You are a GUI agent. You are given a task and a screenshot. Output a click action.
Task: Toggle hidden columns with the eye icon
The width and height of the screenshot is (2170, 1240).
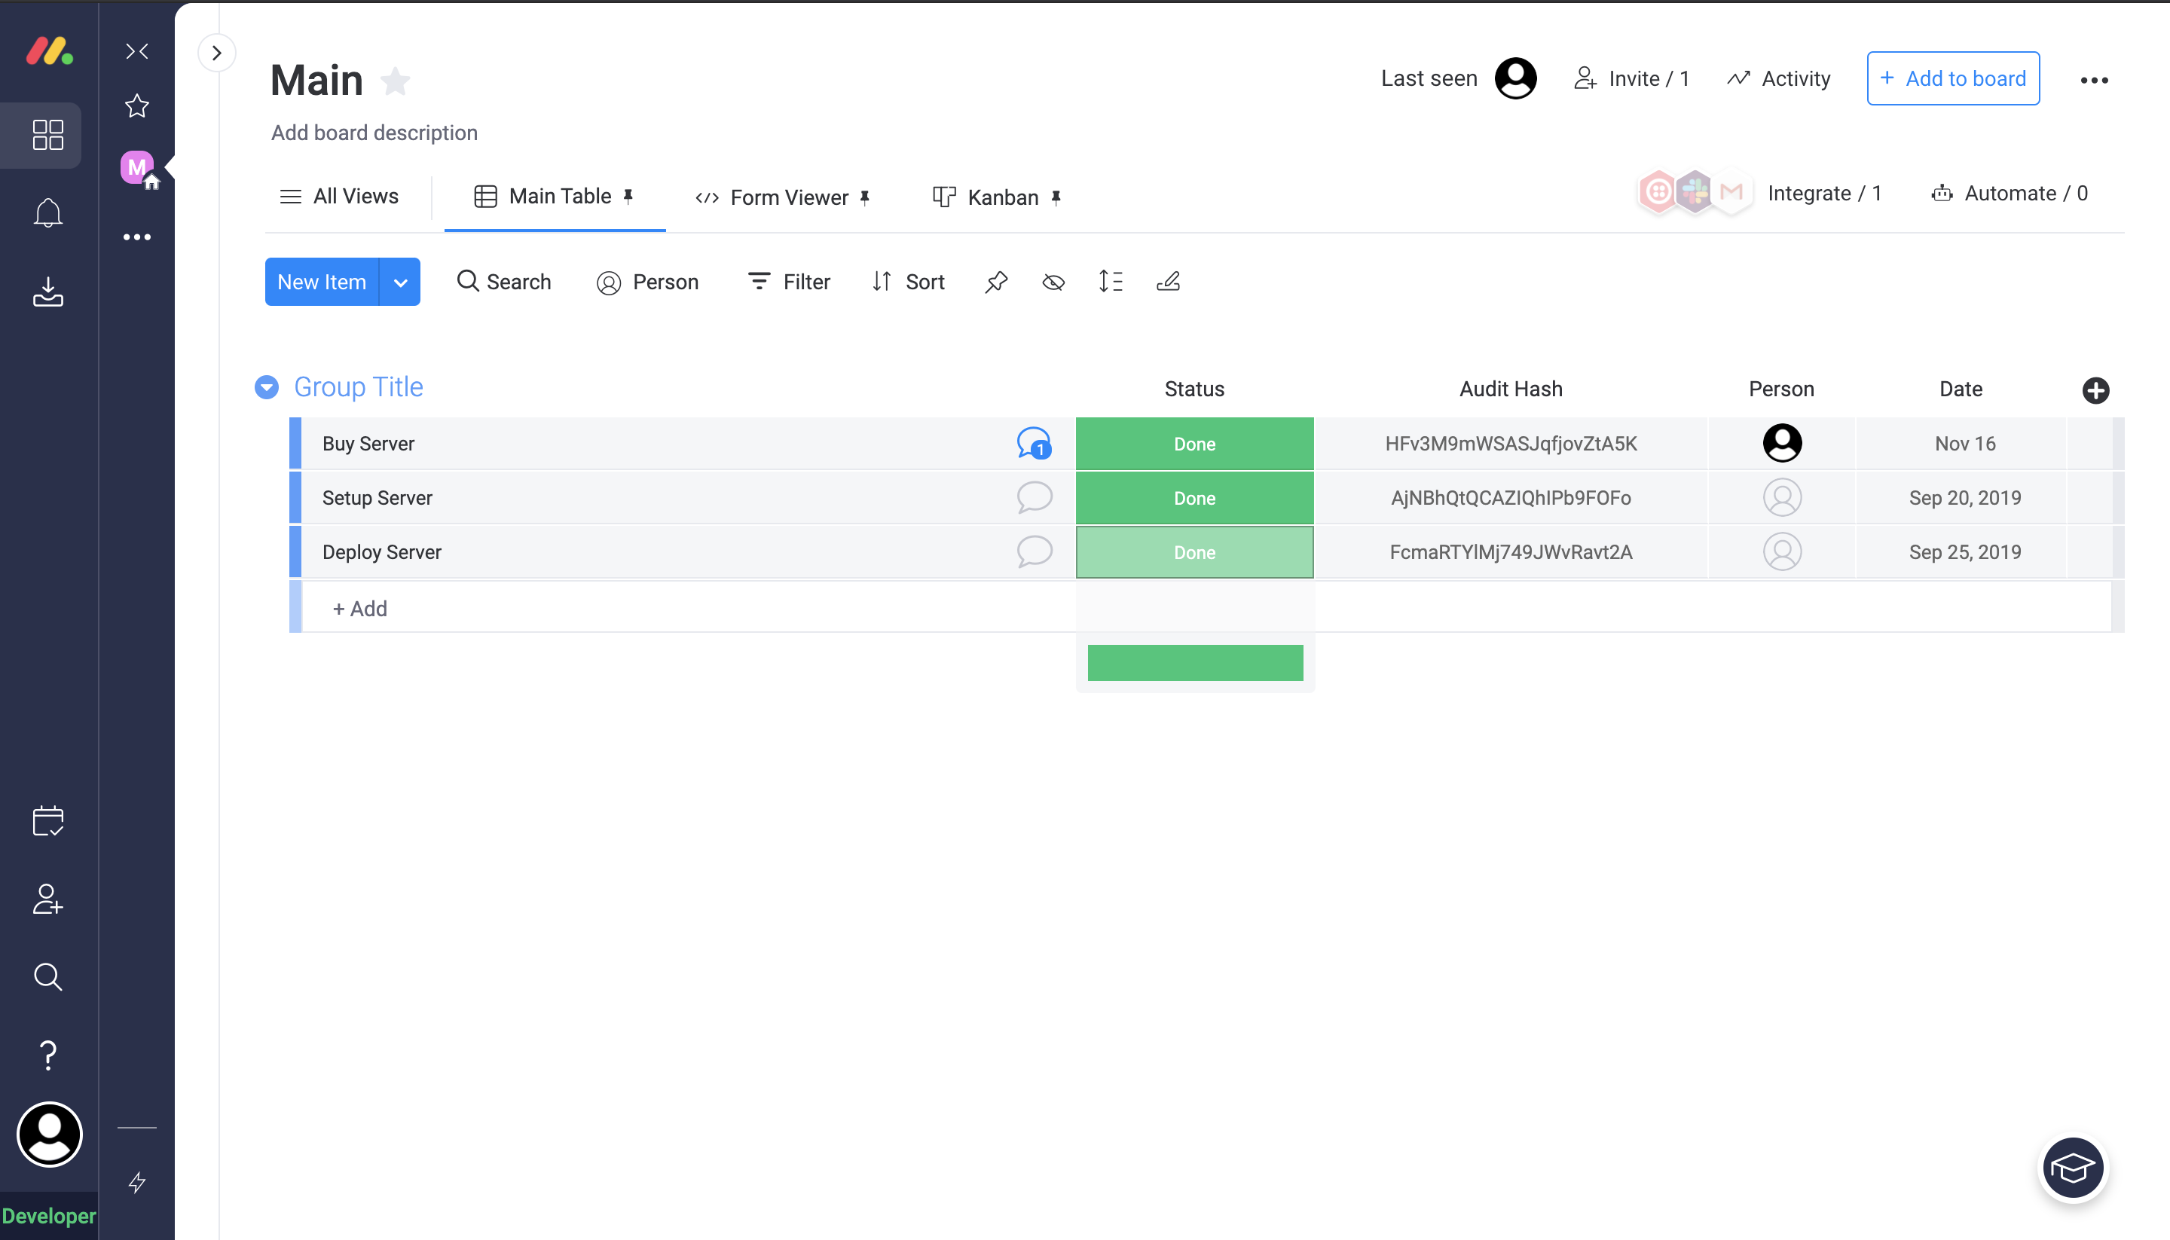click(1053, 282)
